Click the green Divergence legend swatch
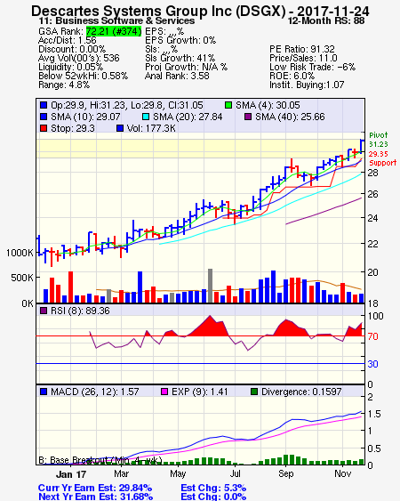Viewport: 400px width, 501px height. 254,392
